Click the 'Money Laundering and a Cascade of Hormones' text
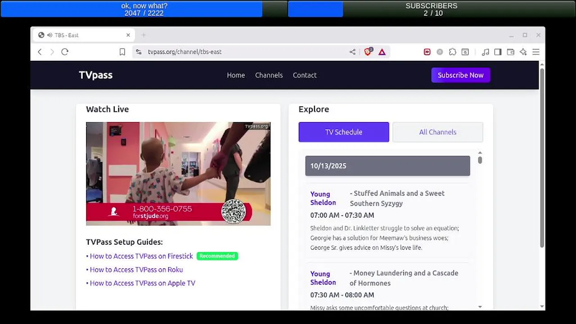 click(x=404, y=278)
